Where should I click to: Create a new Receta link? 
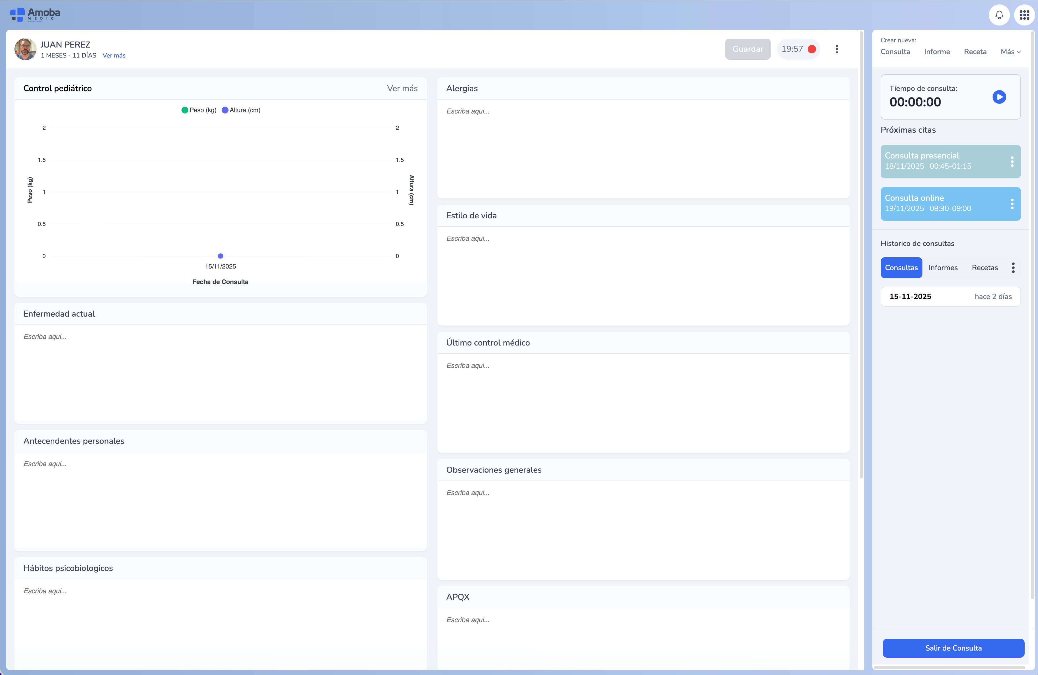975,52
